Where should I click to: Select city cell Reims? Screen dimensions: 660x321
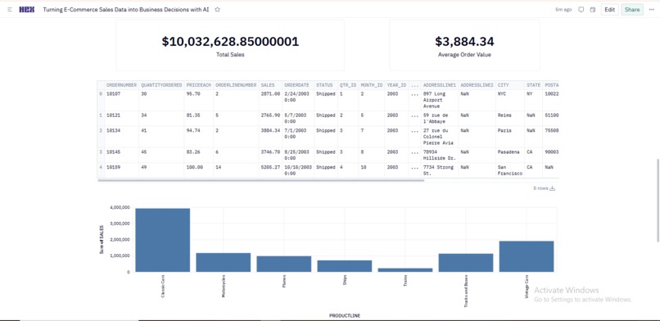509,118
